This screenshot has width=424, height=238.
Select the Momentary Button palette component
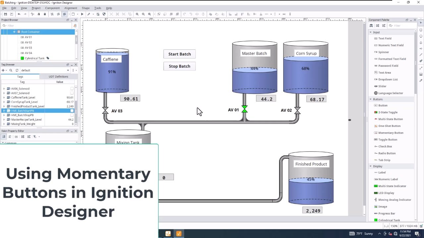coord(388,133)
